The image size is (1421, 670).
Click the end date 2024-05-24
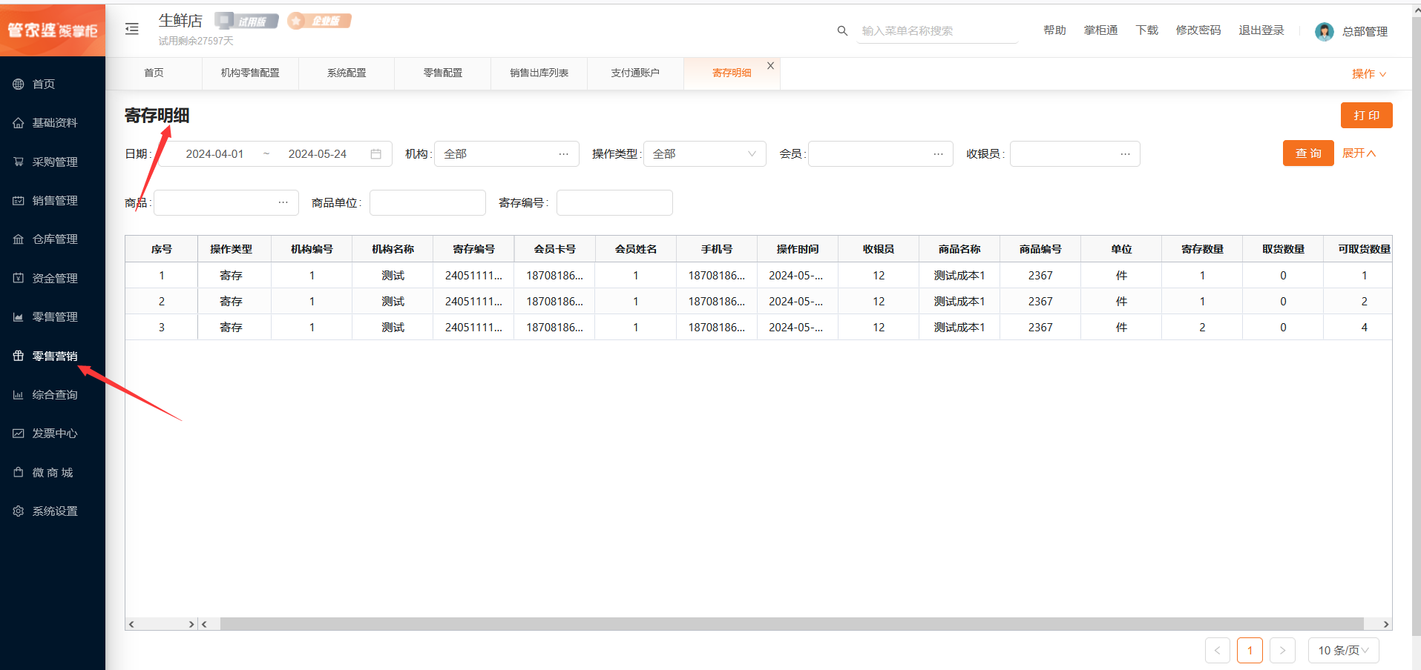pos(318,154)
